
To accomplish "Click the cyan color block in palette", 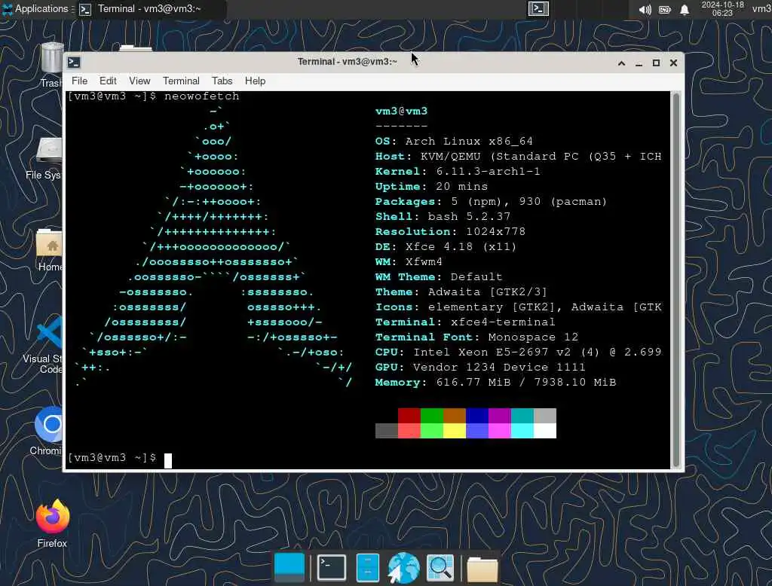I will click(522, 416).
